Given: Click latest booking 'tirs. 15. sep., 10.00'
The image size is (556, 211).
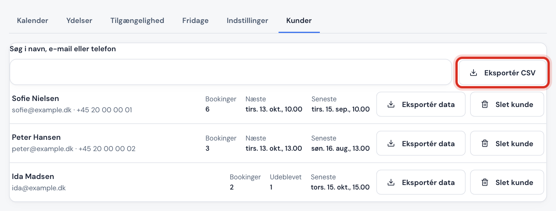Looking at the screenshot, I should pos(341,109).
